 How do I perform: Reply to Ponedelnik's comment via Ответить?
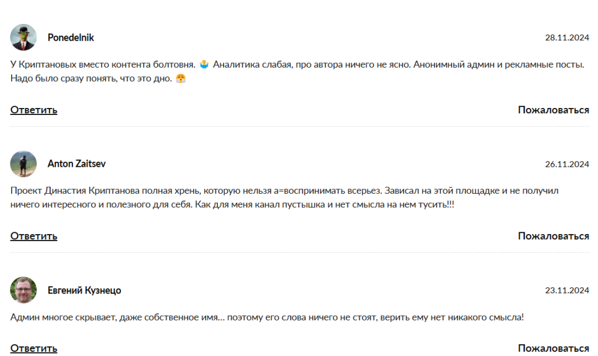click(34, 110)
